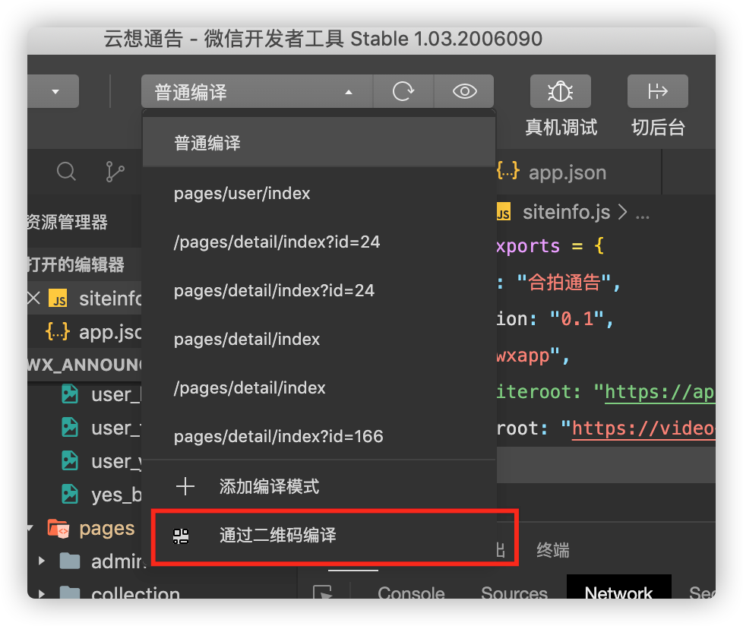Viewport: 743px width, 626px height.
Task: Select siteinfo.js in open editors list
Action: (x=85, y=299)
